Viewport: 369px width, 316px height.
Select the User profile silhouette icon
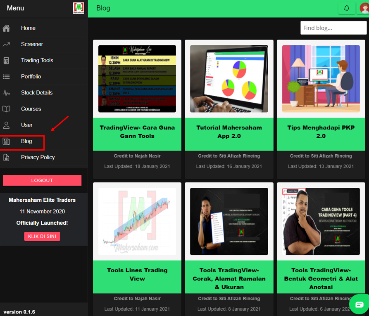(x=6, y=125)
